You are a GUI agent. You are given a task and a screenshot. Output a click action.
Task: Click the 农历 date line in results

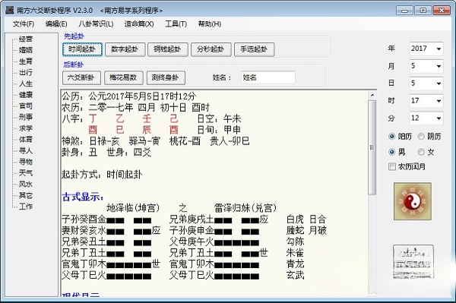135,108
